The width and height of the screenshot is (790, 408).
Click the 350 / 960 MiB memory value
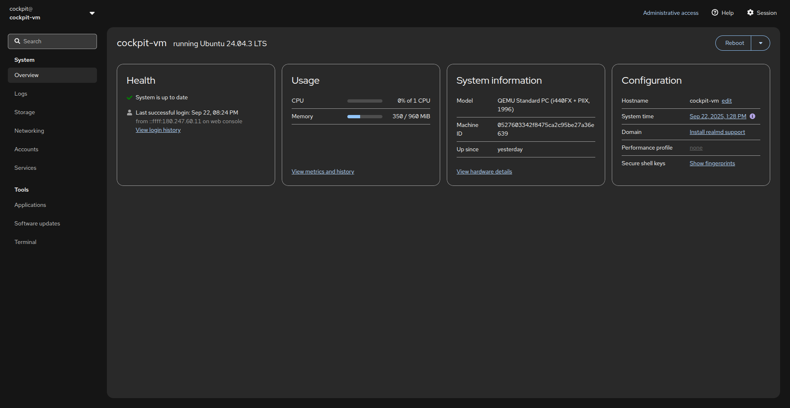[411, 116]
